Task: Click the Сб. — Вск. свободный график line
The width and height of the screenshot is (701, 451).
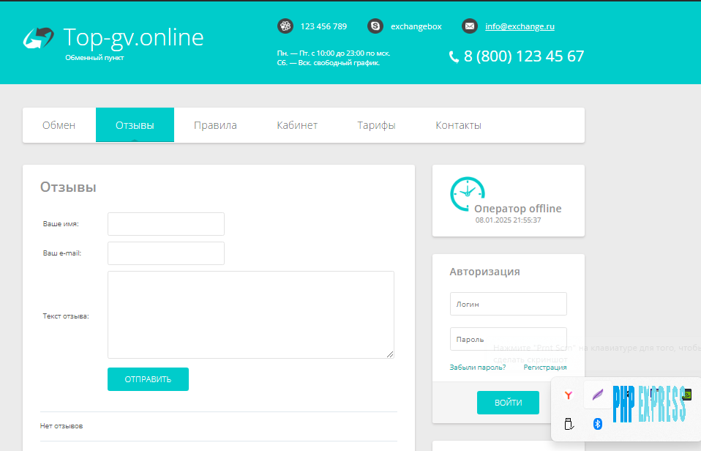Action: [328, 63]
